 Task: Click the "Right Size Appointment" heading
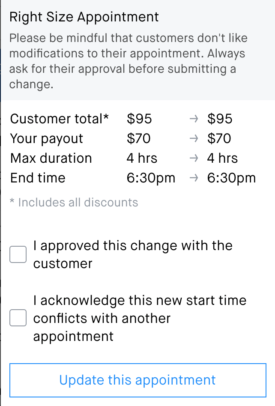84,17
